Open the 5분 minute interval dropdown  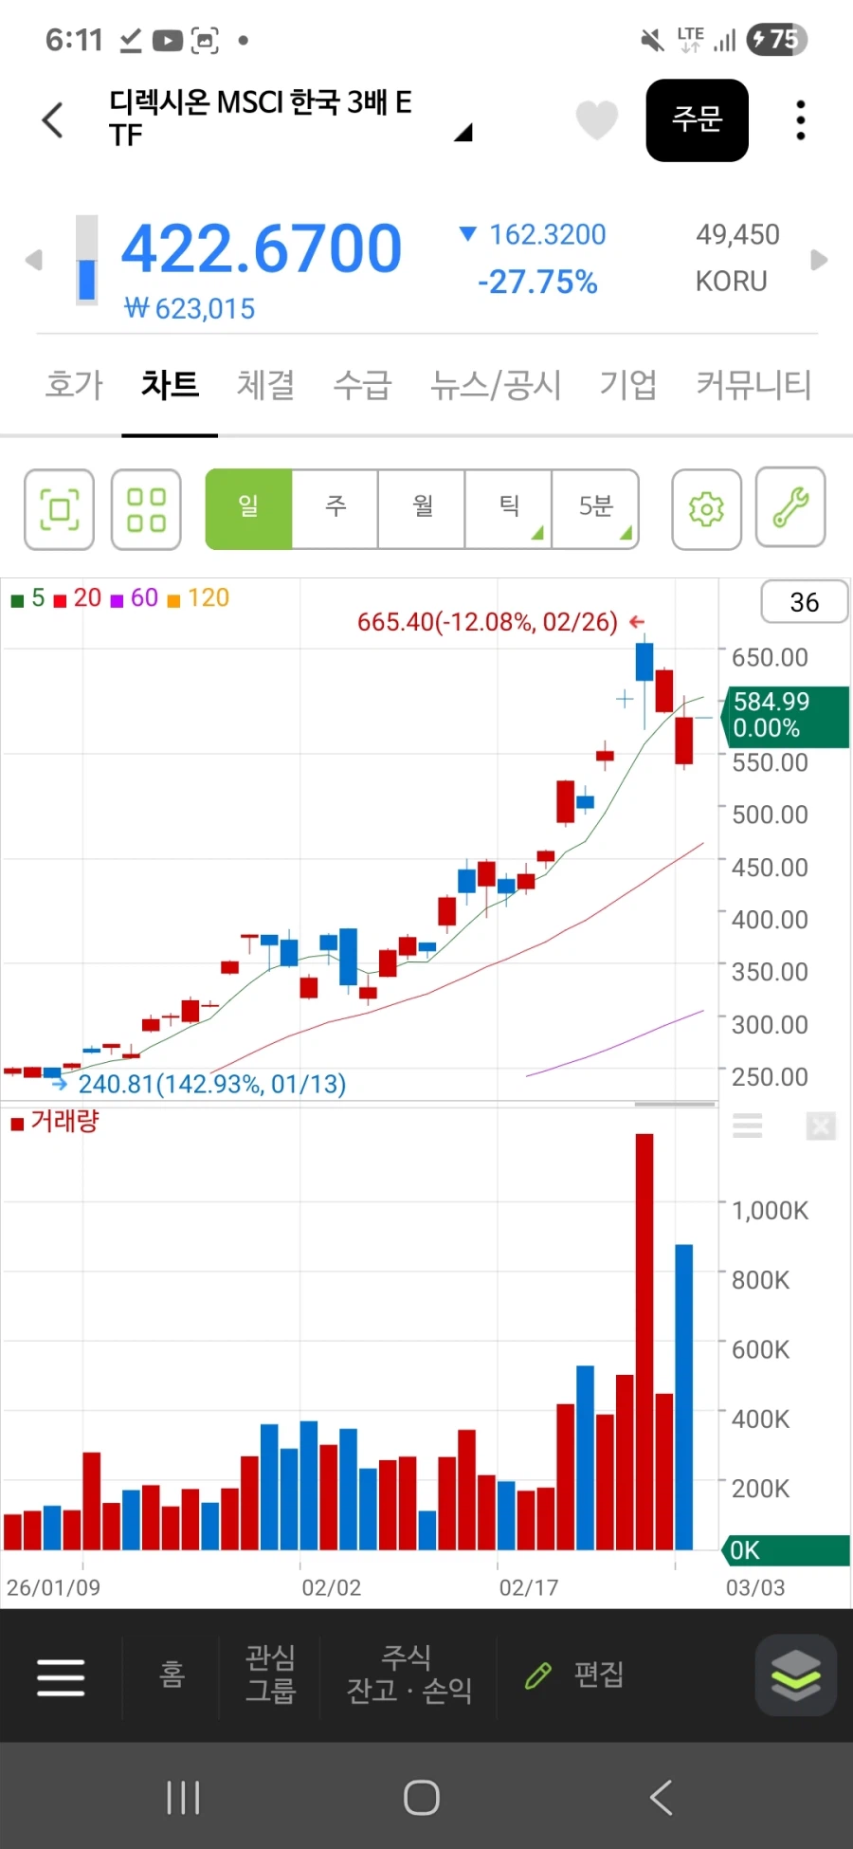coord(595,507)
